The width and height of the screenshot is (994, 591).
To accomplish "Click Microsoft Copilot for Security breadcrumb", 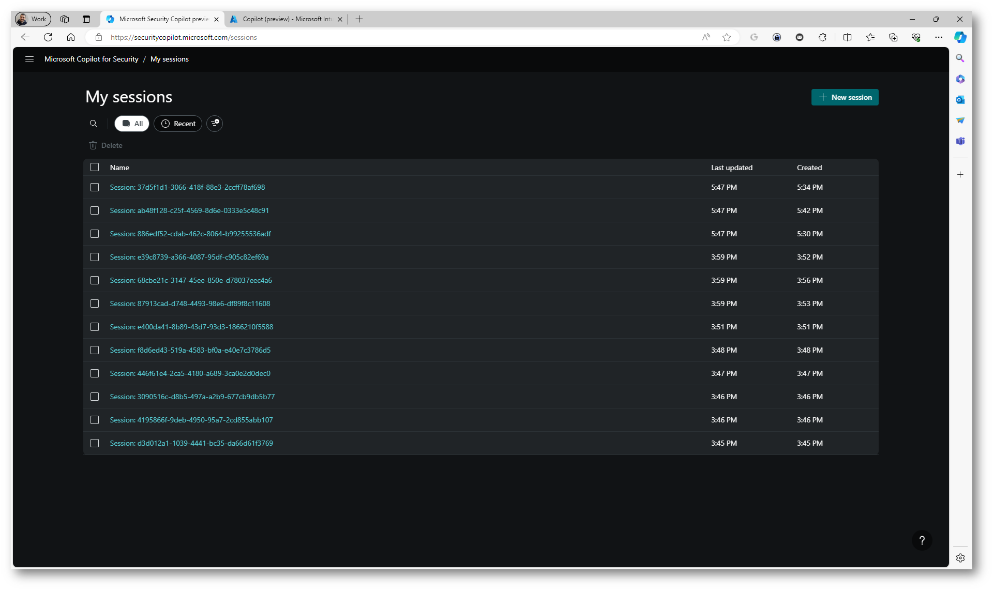I will click(92, 59).
